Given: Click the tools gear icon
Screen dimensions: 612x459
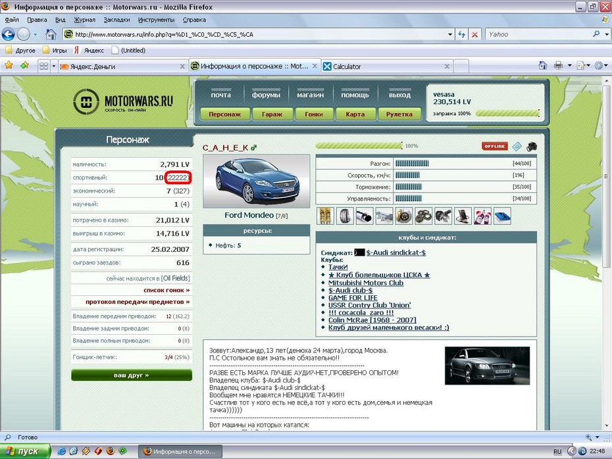Looking at the screenshot, I should point(599,66).
